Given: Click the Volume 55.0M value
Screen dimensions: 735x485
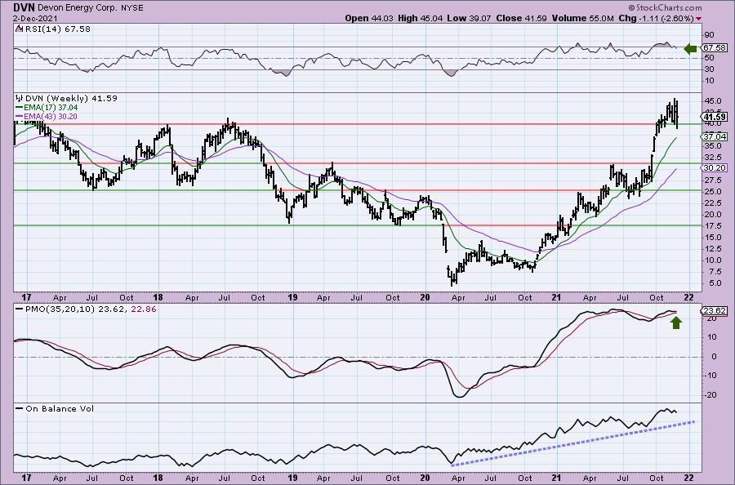Looking at the screenshot, I should tap(582, 18).
